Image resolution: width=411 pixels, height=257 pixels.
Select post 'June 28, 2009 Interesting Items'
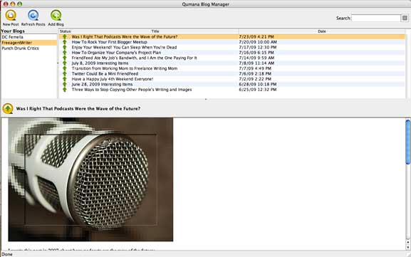tap(102, 84)
